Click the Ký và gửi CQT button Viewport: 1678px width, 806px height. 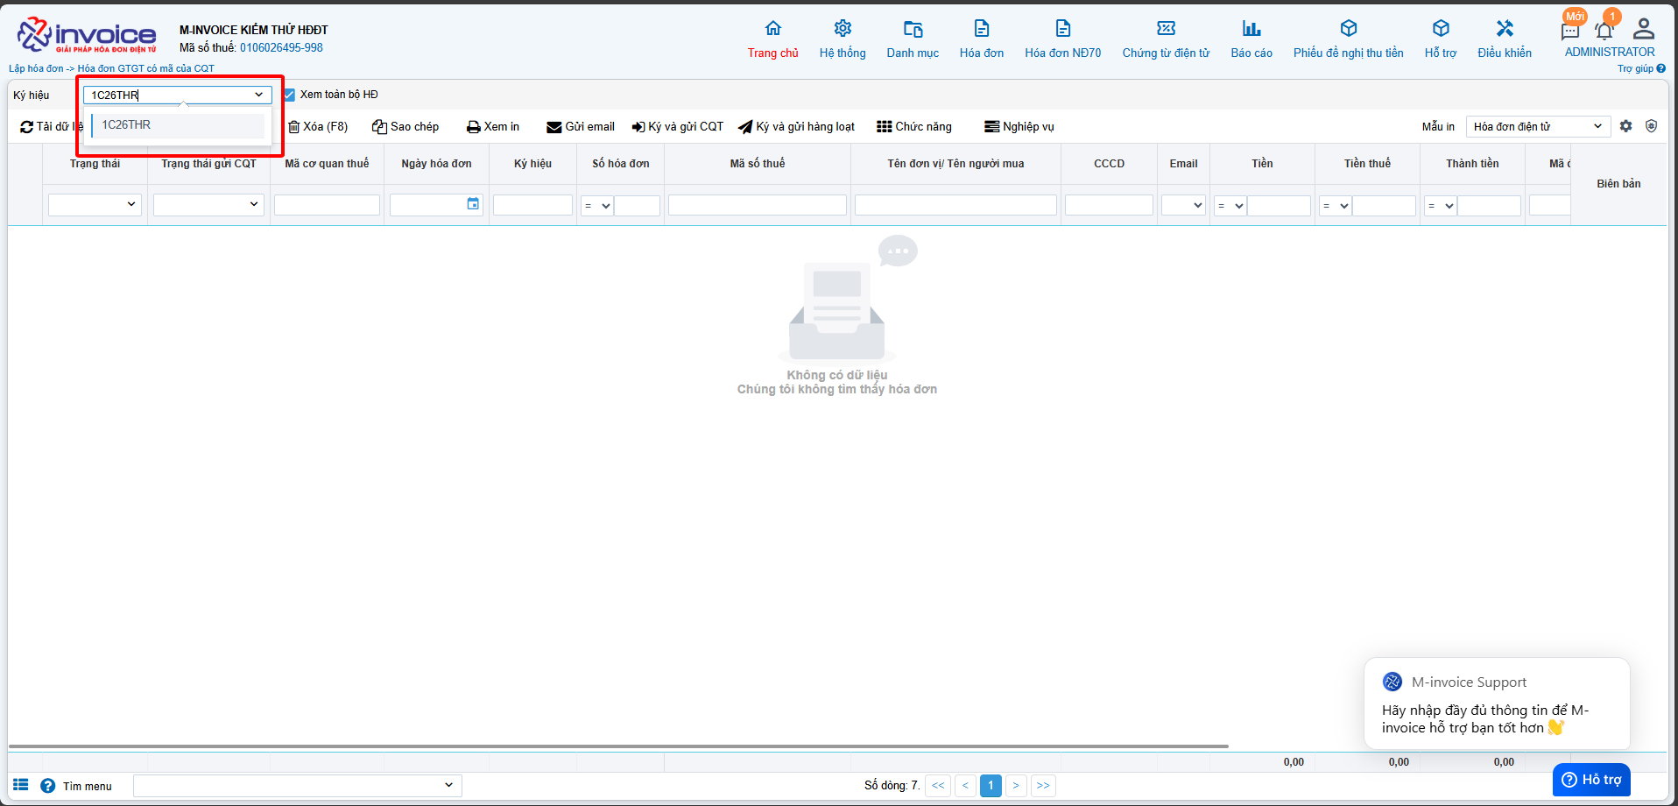(x=678, y=127)
